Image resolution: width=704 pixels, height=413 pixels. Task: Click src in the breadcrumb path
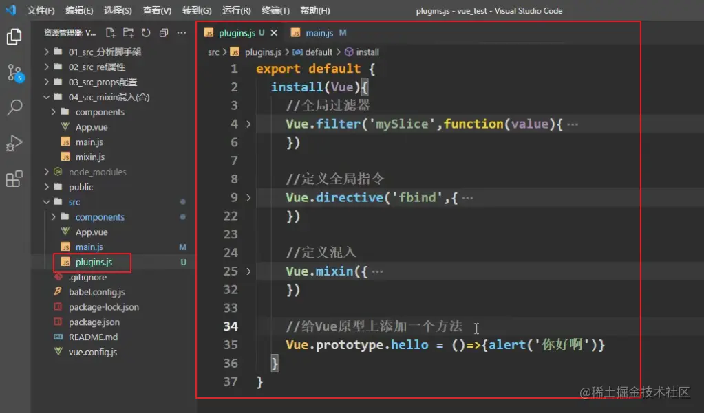point(213,52)
